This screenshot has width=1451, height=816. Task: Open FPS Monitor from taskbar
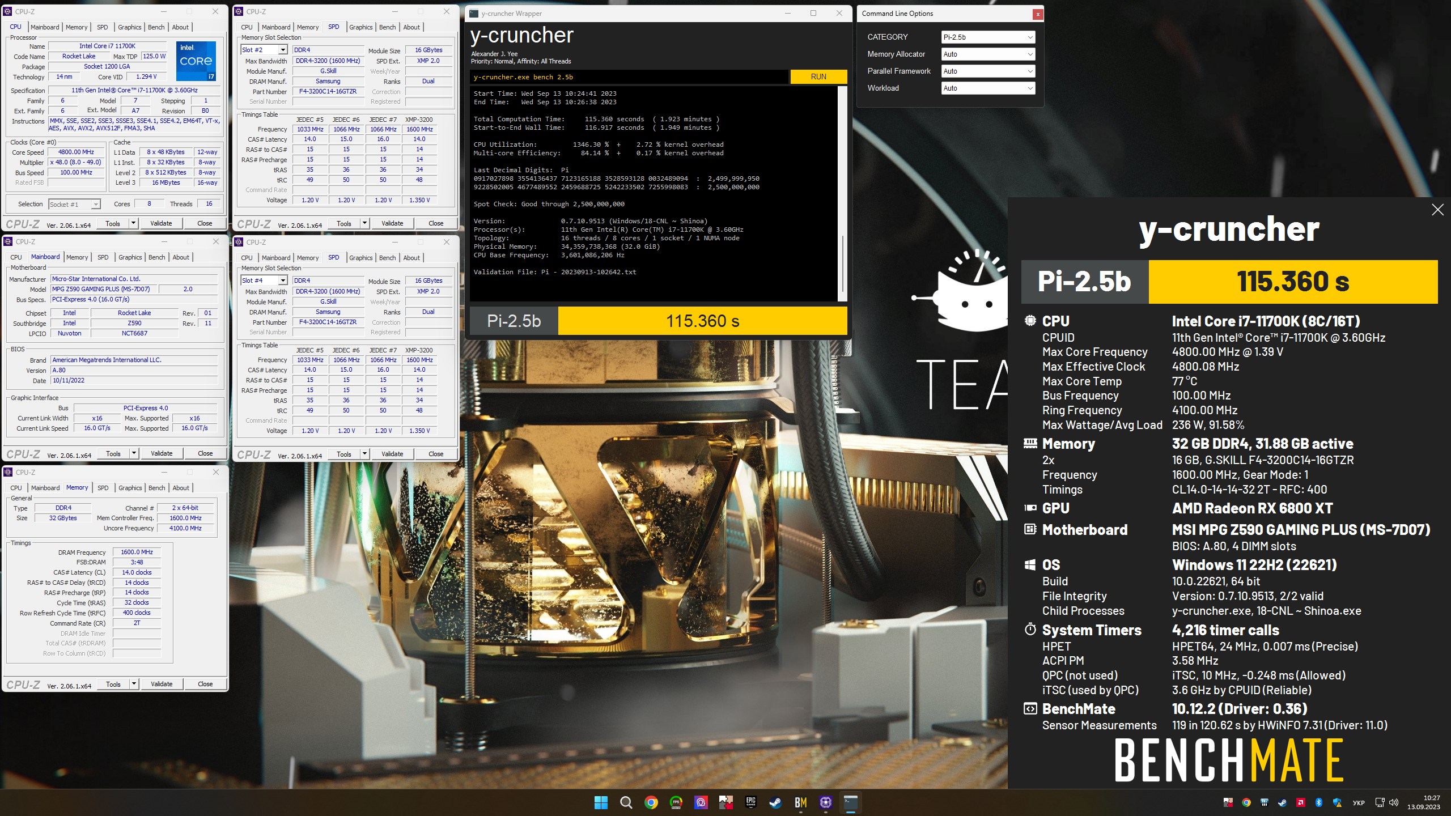(676, 802)
